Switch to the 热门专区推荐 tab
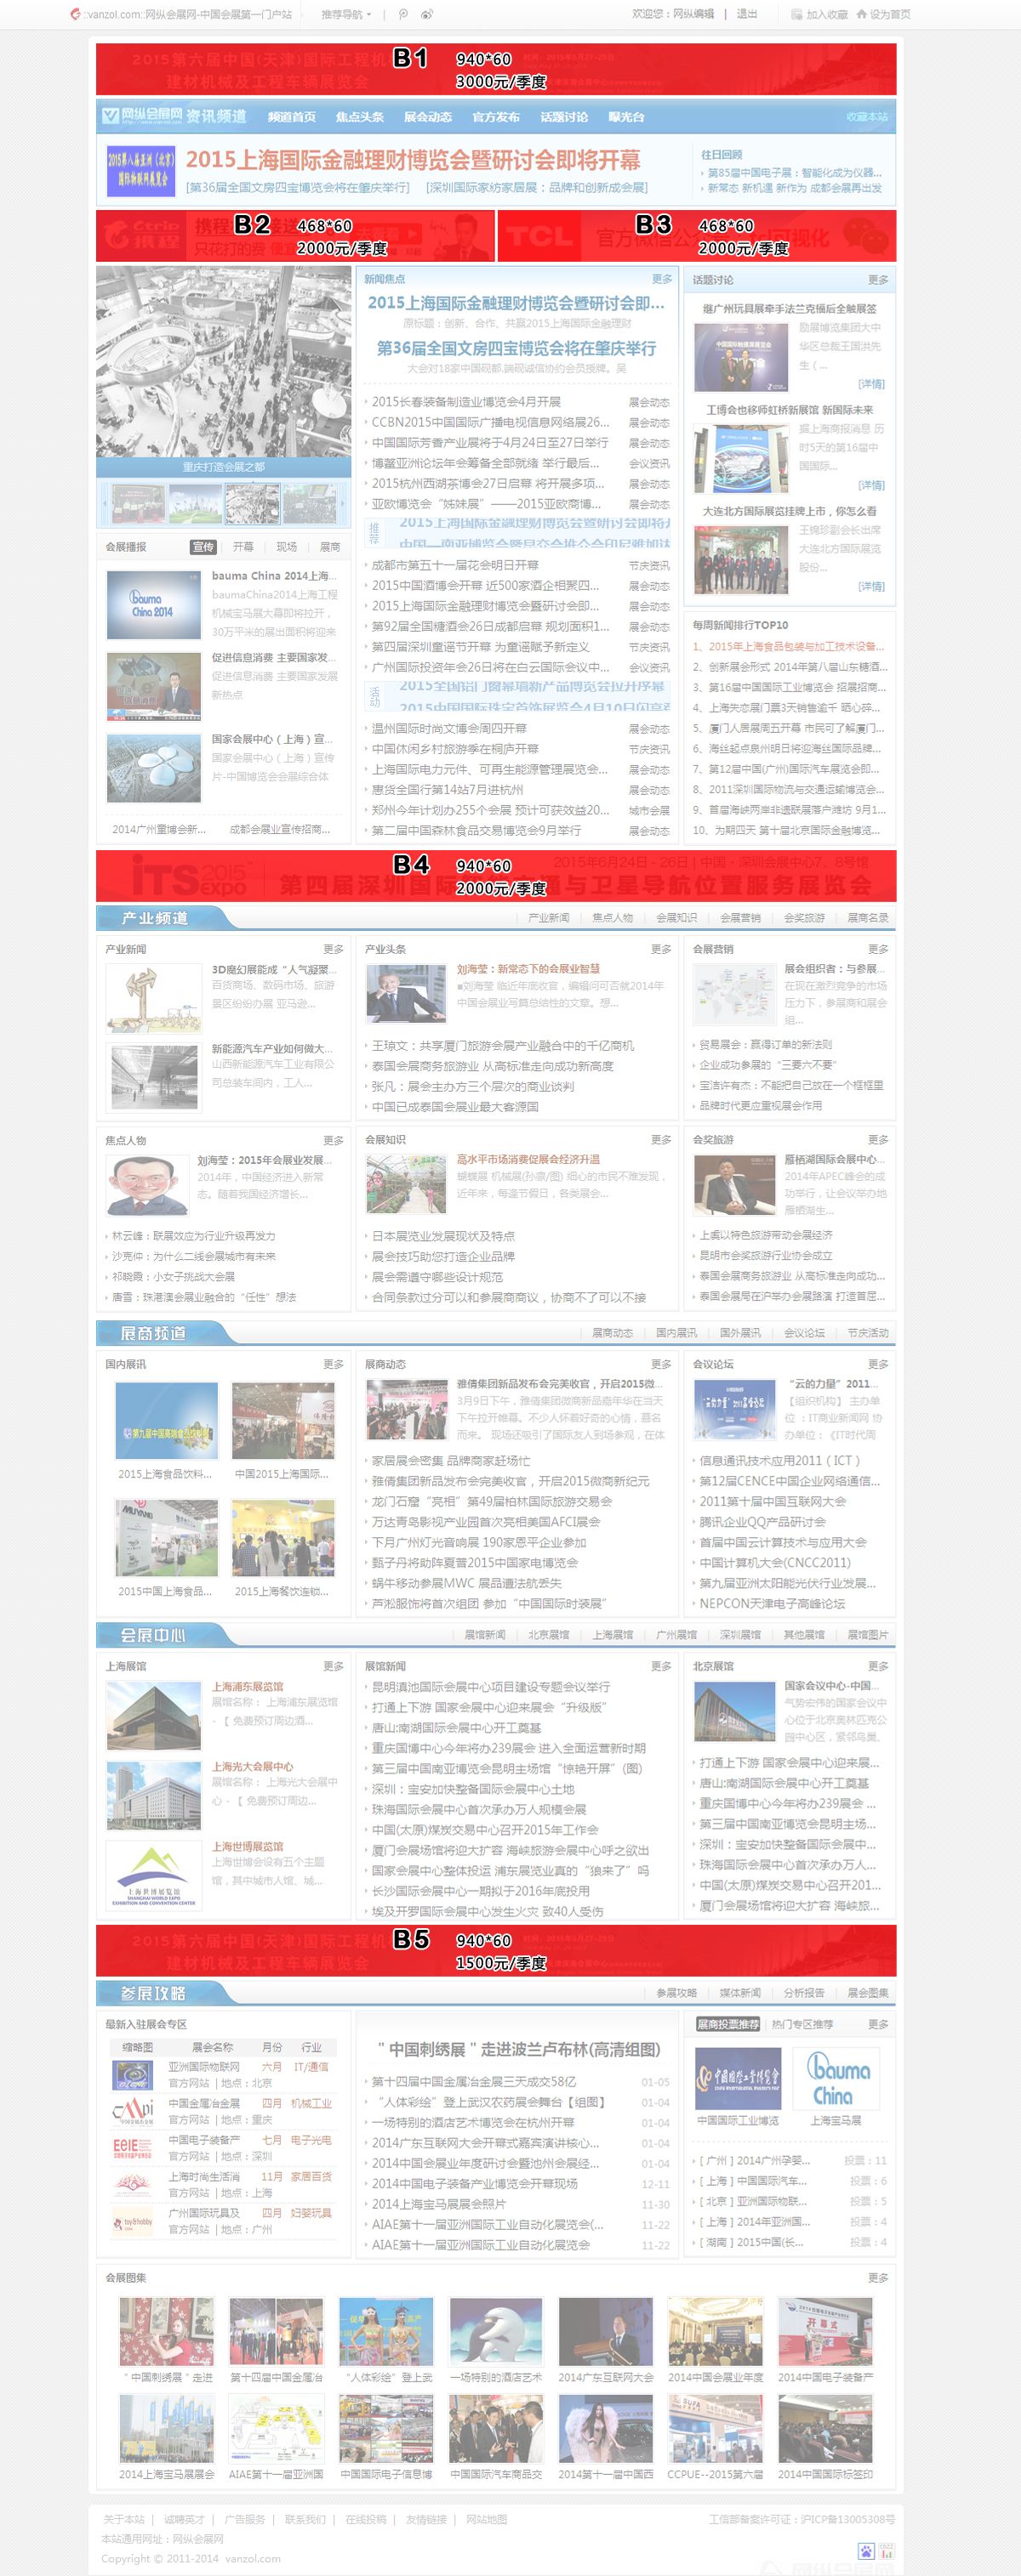This screenshot has height=2576, width=1021. click(x=801, y=2024)
